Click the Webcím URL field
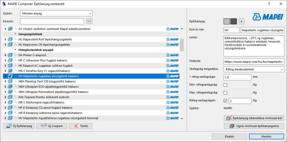This screenshot has height=142, width=287. (x=254, y=61)
